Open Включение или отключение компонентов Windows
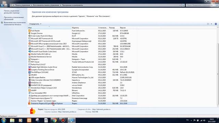Image resolution: width=219 pixels, height=123 pixels. tap(15, 24)
